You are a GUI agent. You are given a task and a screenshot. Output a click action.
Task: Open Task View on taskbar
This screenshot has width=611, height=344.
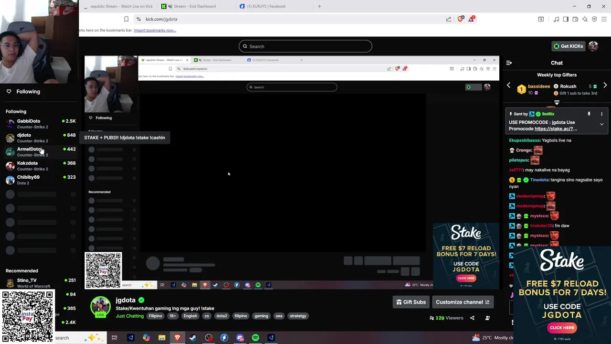(115, 338)
